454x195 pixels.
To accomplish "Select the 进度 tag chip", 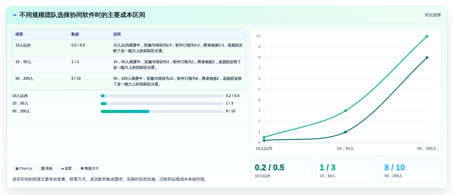I will 66,168.
